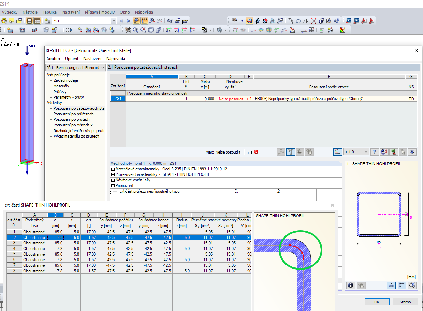Toggle the eye view mode button
This screenshot has width=423, height=311.
[x=412, y=152]
